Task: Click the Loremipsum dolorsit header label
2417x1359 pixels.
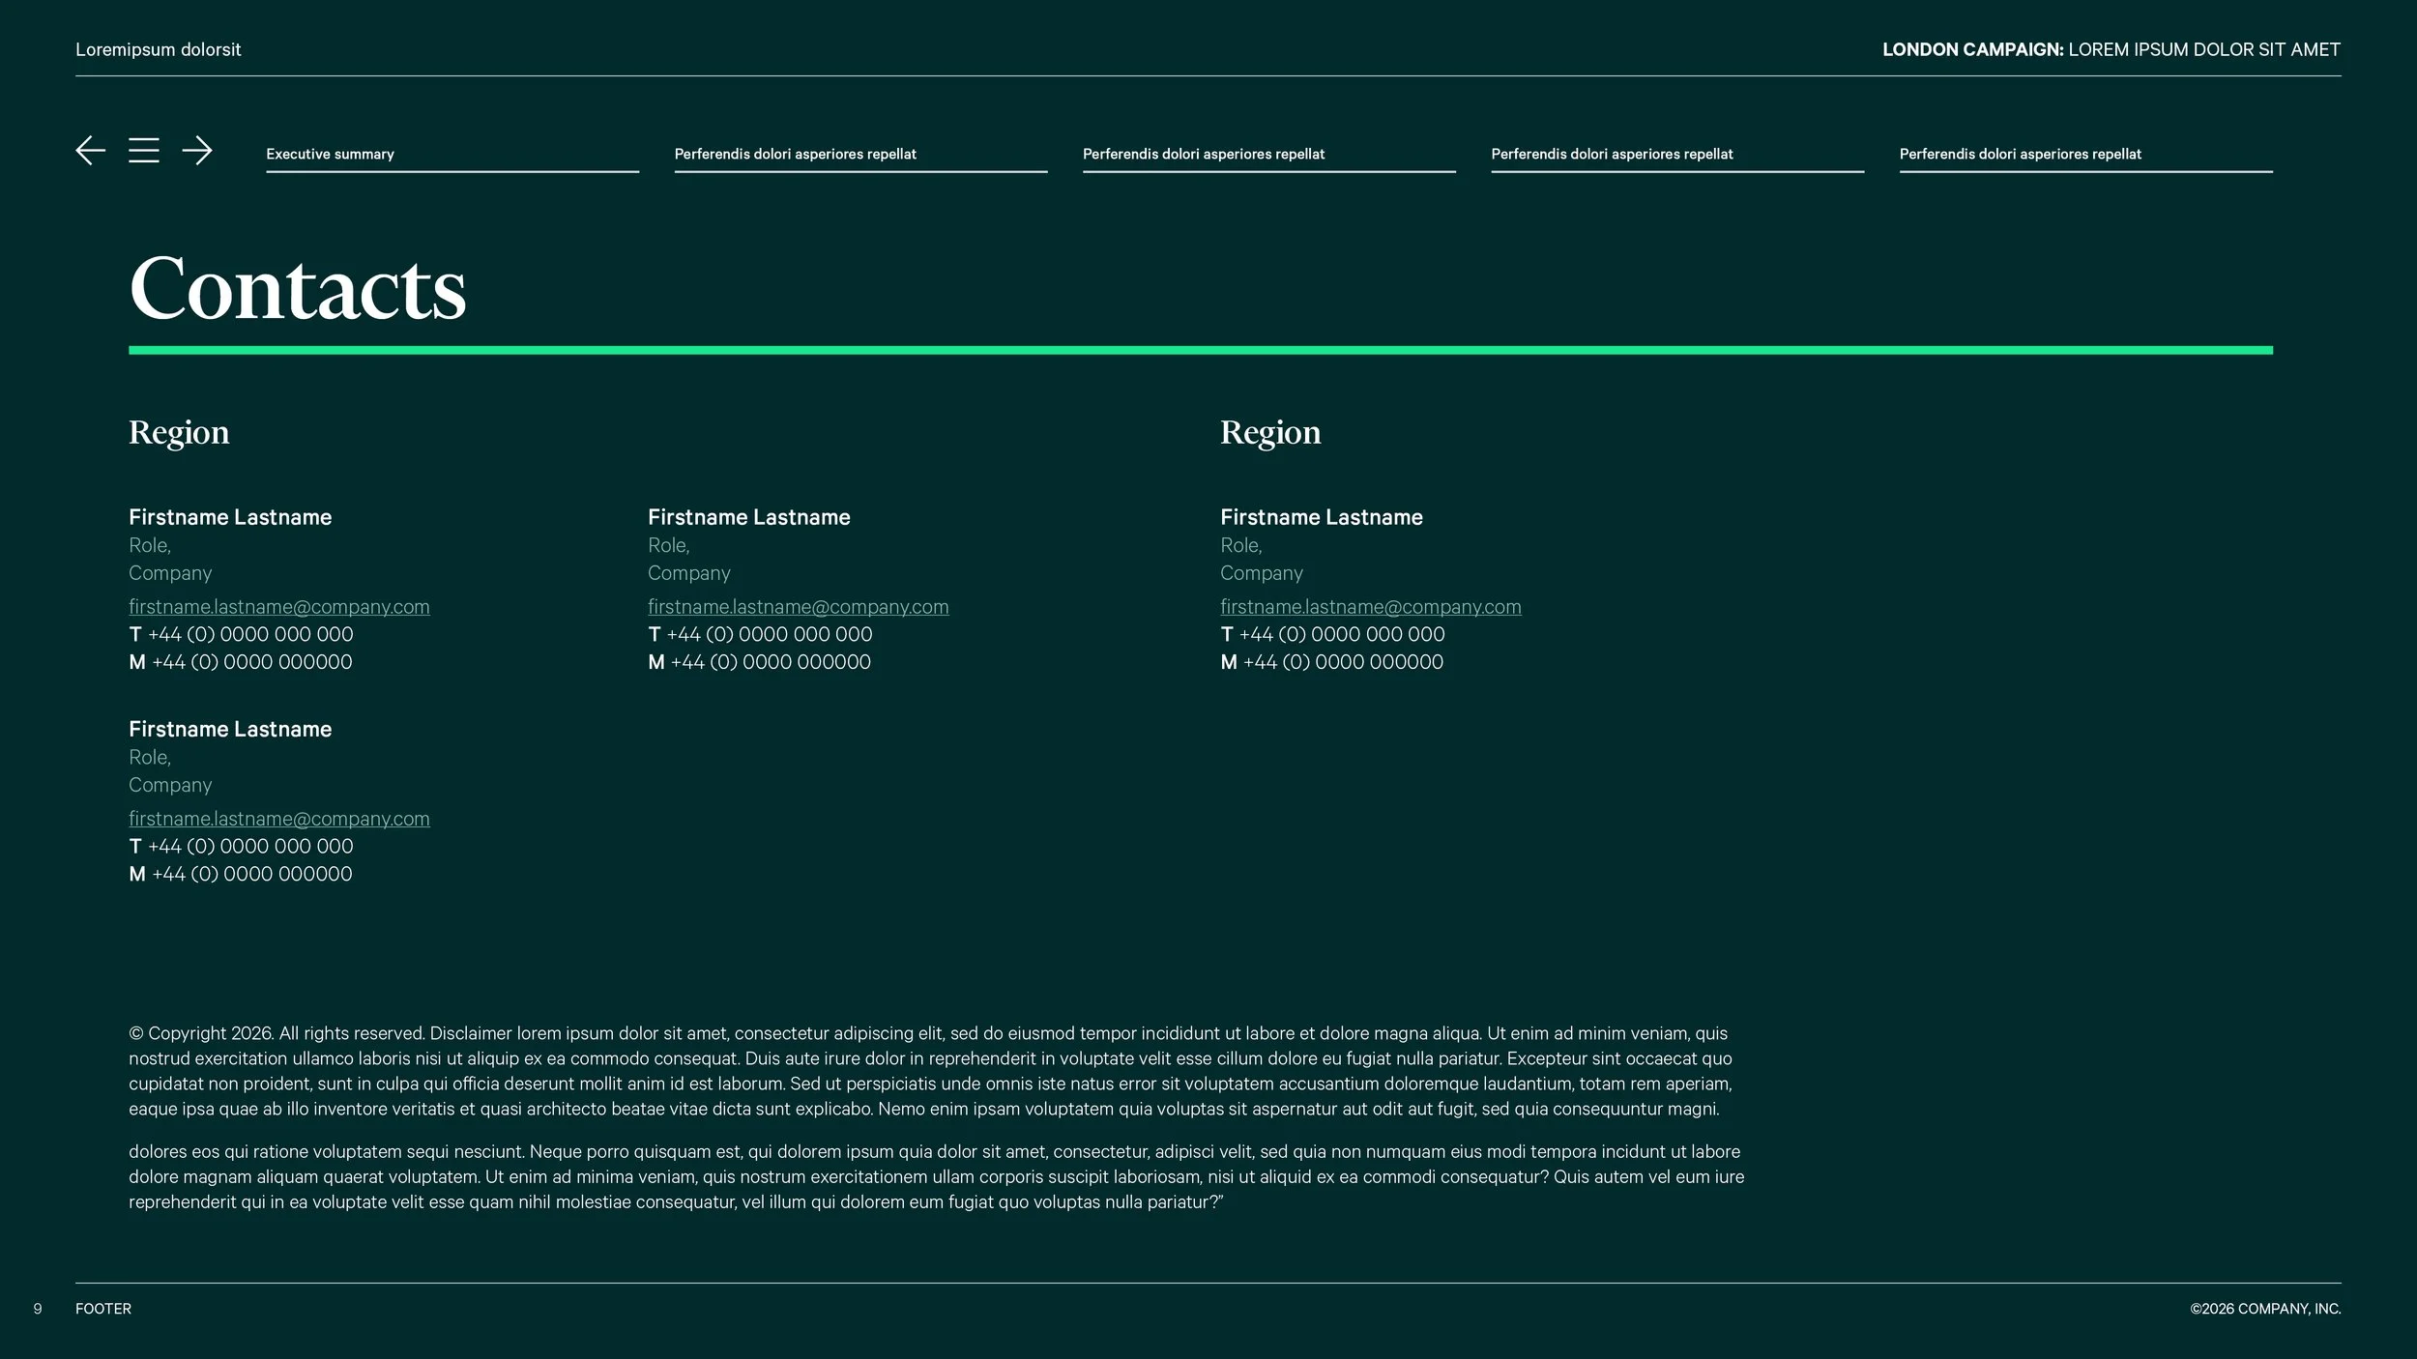Action: pyautogui.click(x=158, y=49)
